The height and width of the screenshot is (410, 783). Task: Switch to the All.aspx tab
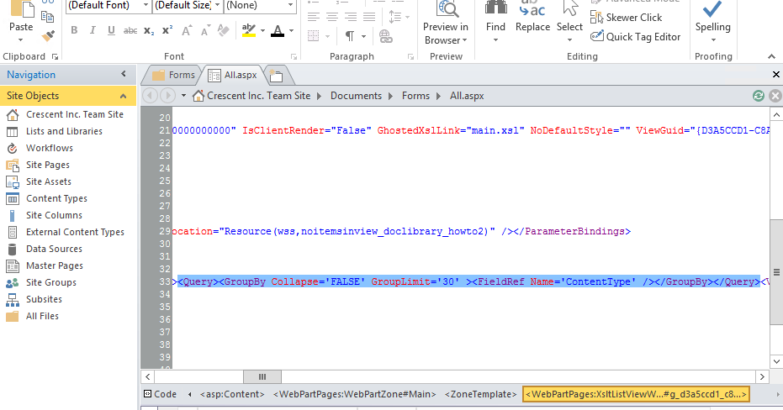coord(233,75)
